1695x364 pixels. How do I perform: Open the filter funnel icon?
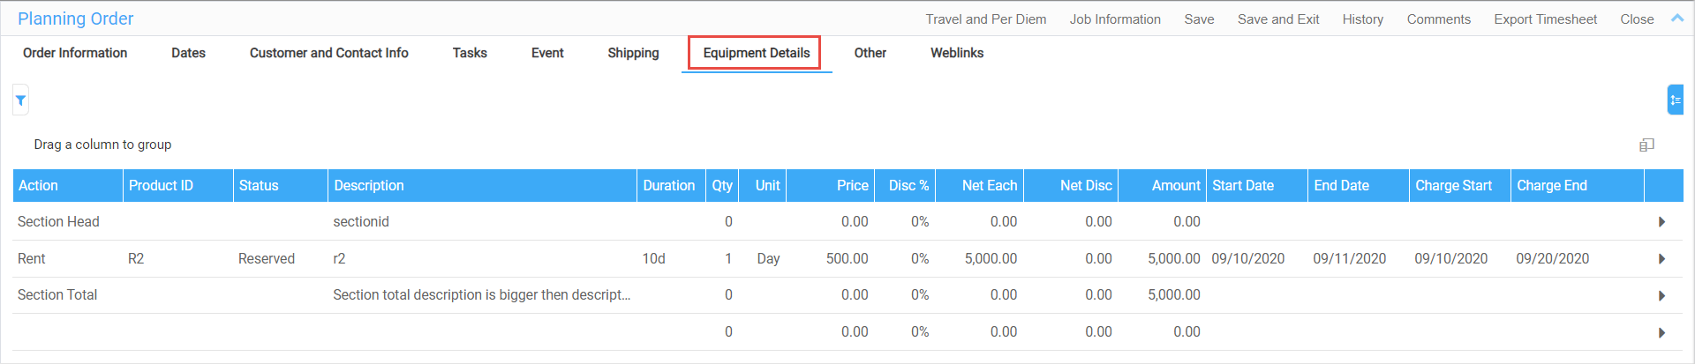tap(20, 100)
